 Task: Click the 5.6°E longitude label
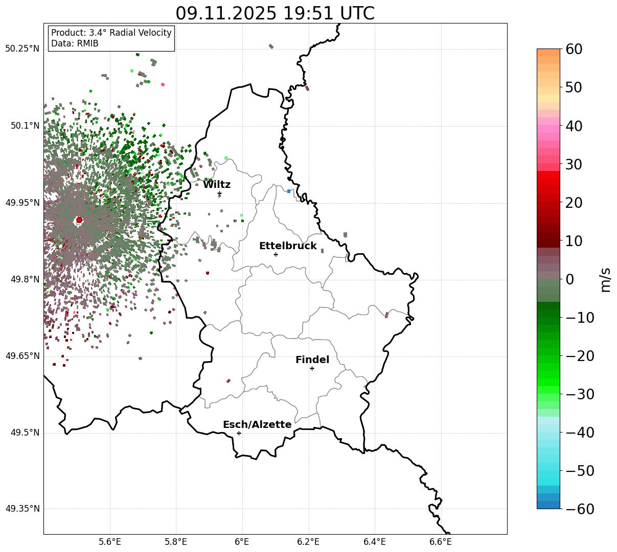tap(110, 542)
